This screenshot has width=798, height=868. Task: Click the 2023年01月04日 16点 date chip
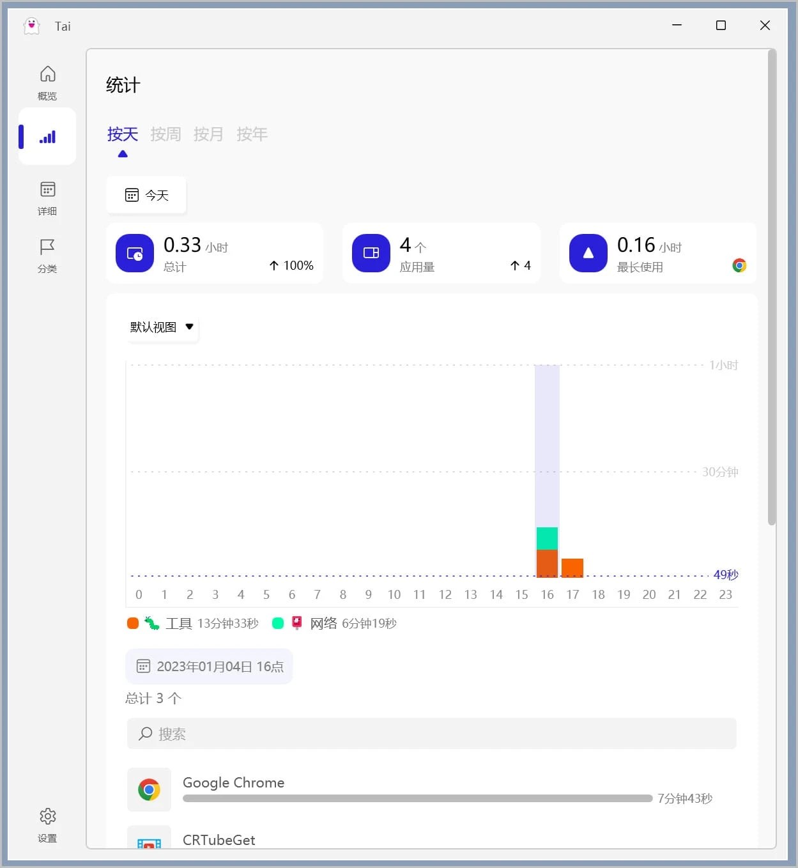tap(209, 667)
